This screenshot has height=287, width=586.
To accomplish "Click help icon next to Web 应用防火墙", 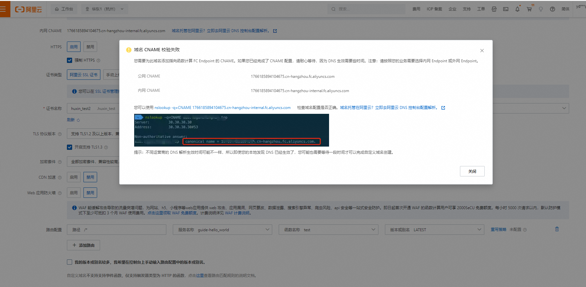I will point(59,193).
